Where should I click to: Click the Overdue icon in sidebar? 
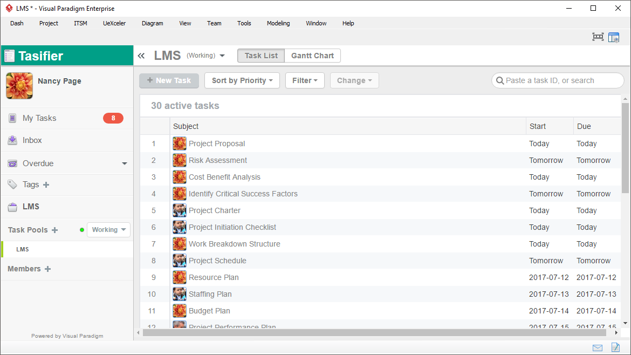(12, 163)
